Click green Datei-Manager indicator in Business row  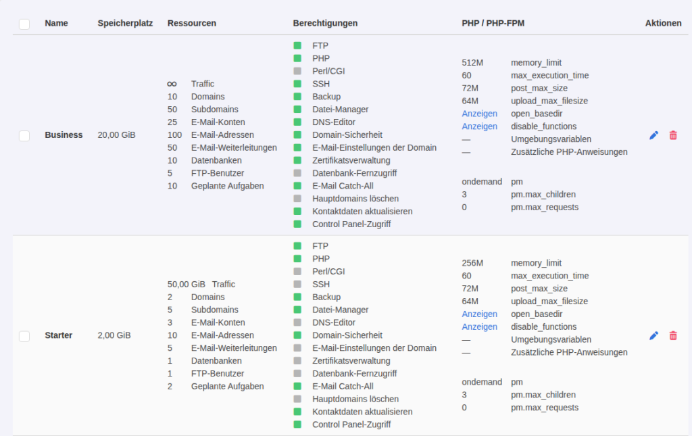point(297,109)
